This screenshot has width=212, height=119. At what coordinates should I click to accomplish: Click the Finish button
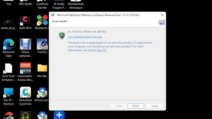[135, 106]
